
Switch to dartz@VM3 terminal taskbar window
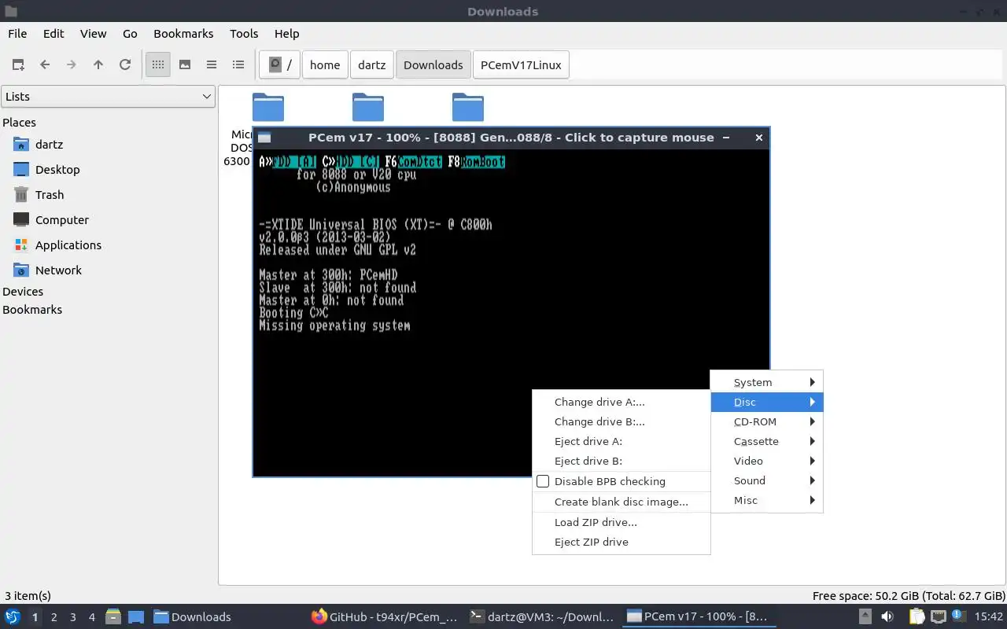[x=541, y=616]
